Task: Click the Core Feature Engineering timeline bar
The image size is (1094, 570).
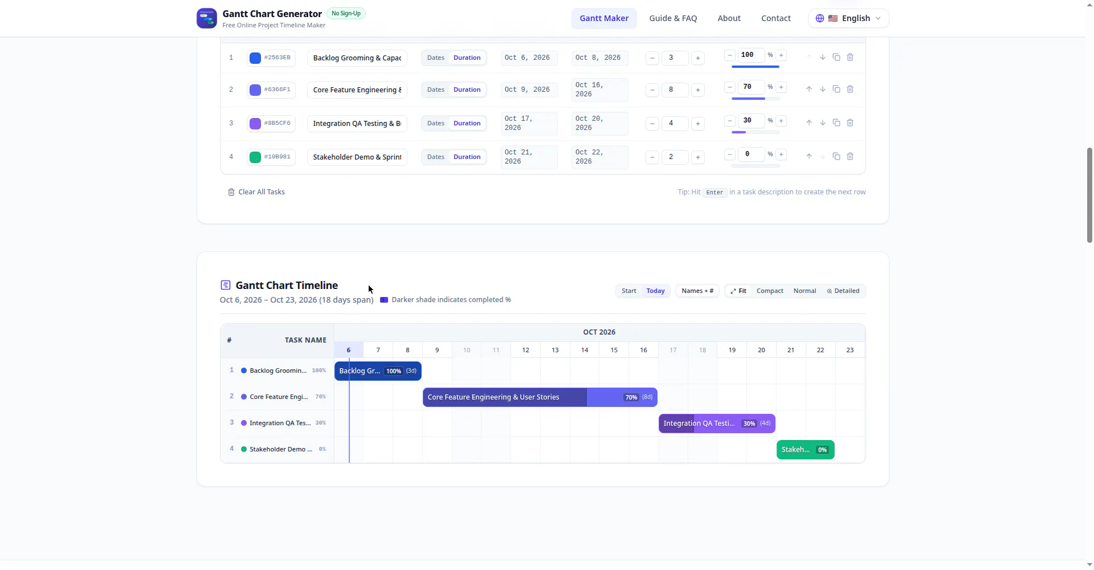Action: (x=540, y=397)
